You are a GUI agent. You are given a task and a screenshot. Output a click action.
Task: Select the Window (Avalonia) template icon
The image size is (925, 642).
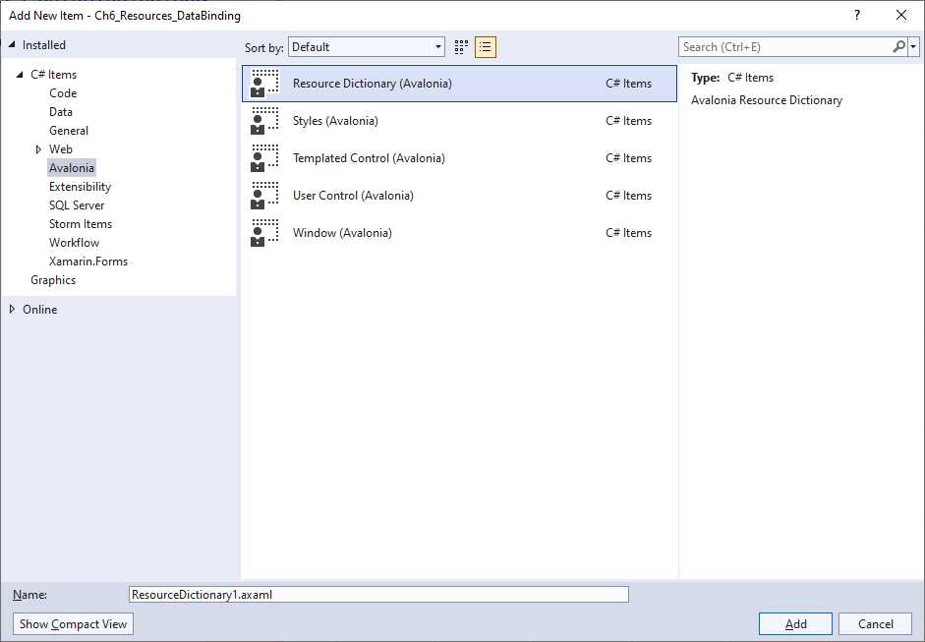pyautogui.click(x=263, y=233)
